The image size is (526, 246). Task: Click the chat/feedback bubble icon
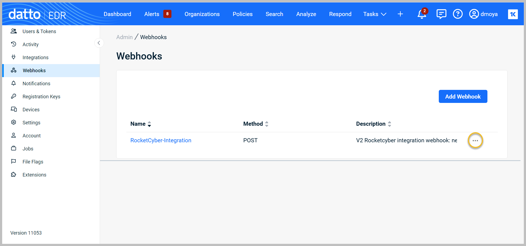[x=441, y=14]
